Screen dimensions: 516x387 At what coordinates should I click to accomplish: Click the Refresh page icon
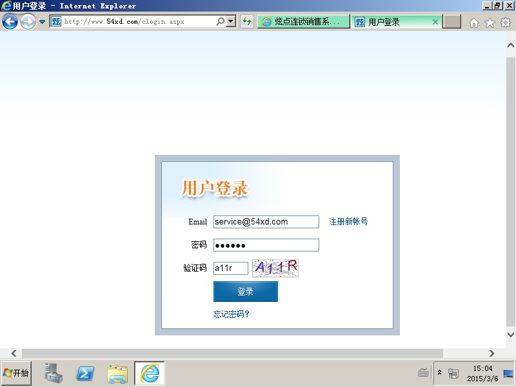coord(246,22)
